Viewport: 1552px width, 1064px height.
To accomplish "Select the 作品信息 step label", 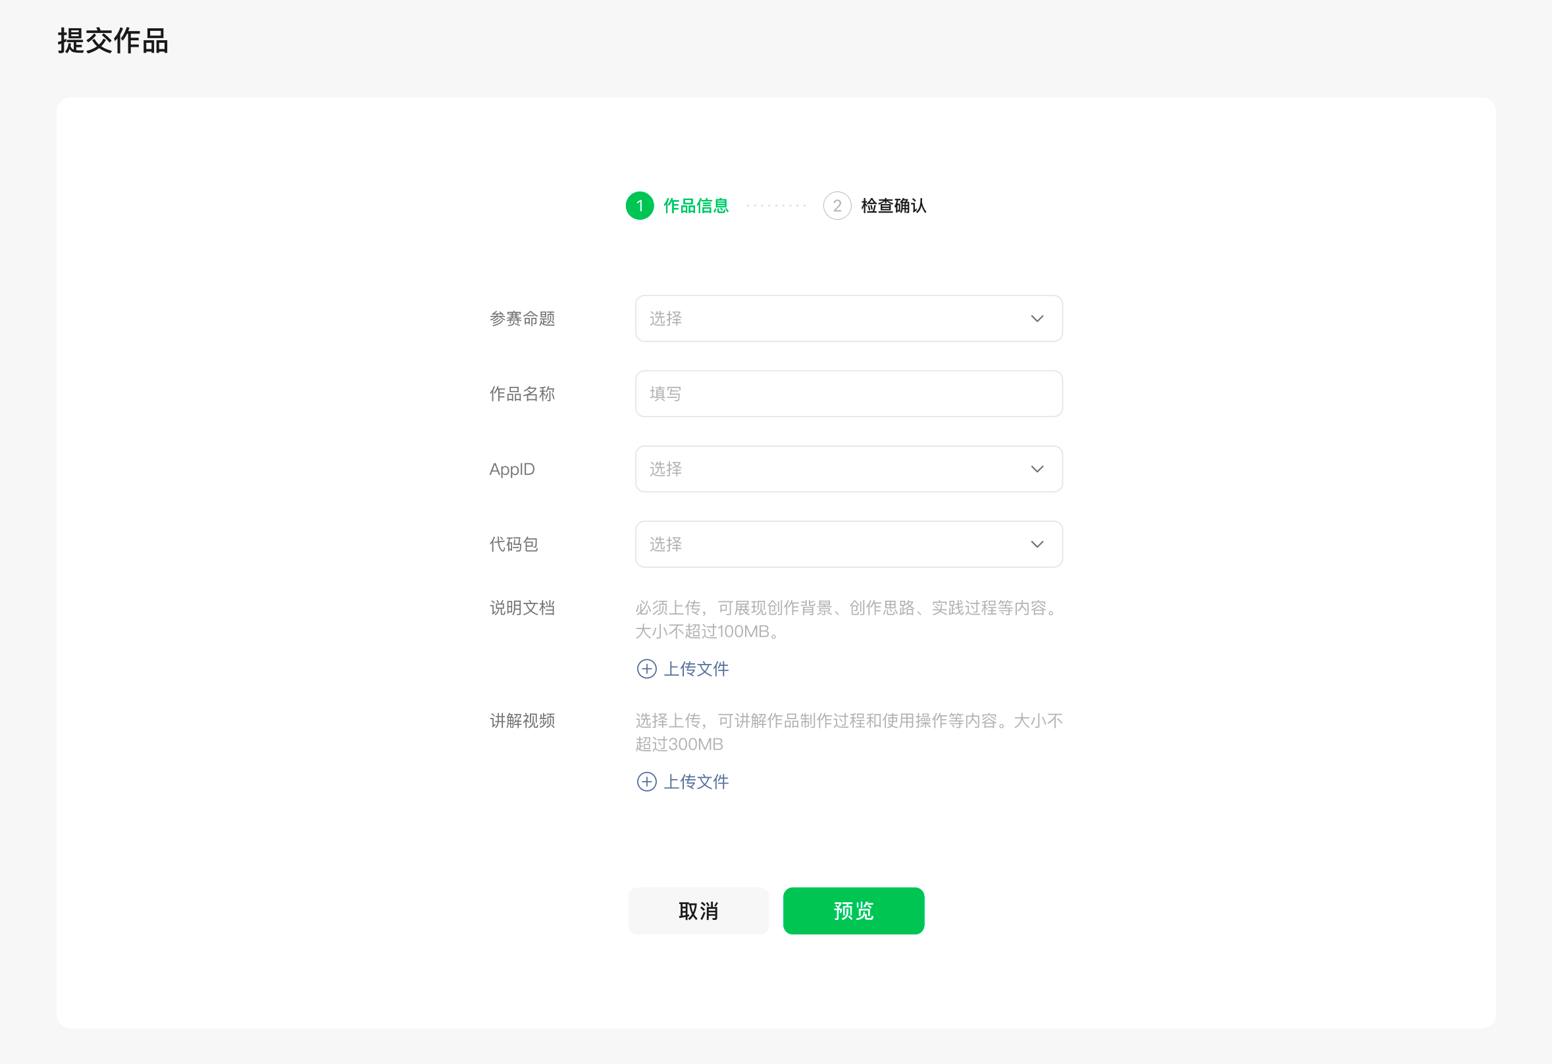I will pos(695,205).
